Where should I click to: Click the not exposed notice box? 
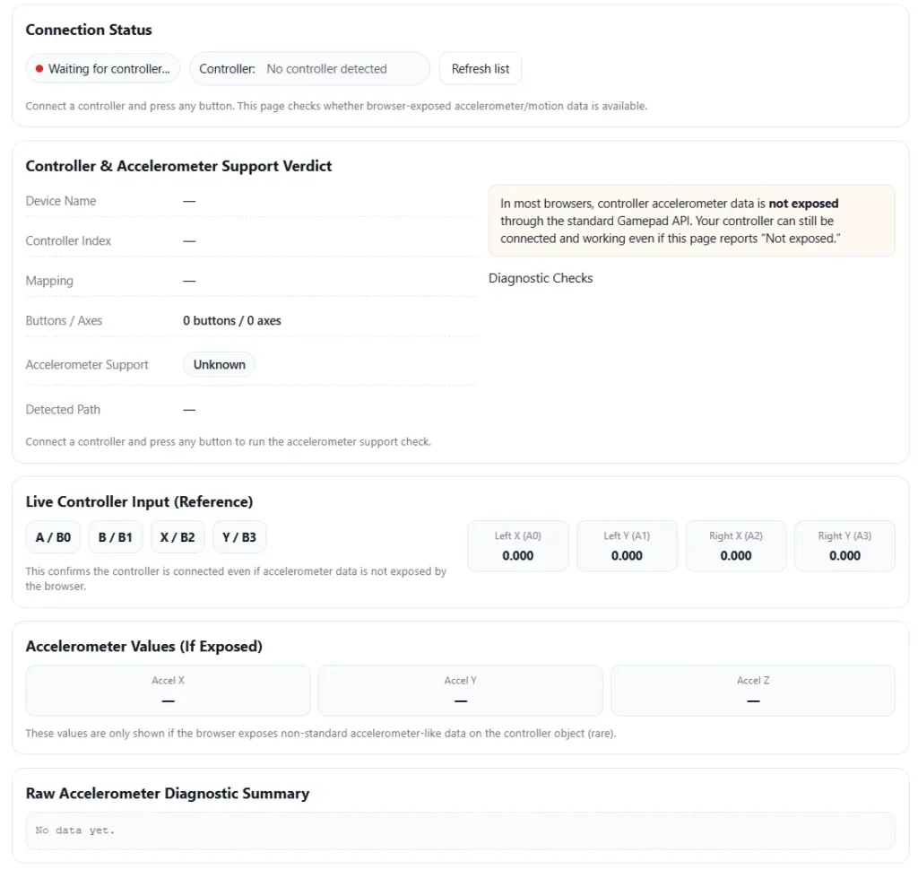click(x=690, y=221)
